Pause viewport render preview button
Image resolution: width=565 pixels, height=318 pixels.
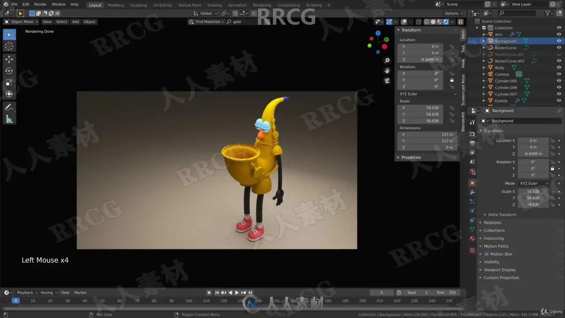[x=460, y=22]
